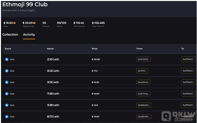Image resolution: width=197 pixels, height=123 pixels.
Task: Click the OpenSea icon on 13.00 sale row
Action: pyautogui.click(x=7, y=116)
